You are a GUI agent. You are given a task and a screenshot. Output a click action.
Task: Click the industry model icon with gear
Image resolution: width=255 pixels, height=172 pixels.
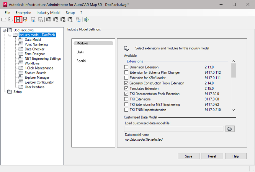coord(48,20)
